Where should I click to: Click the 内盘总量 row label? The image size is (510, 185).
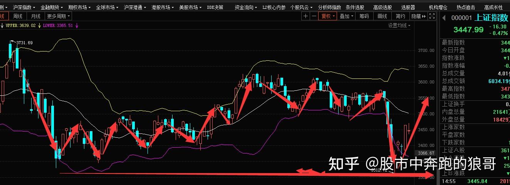pyautogui.click(x=453, y=112)
